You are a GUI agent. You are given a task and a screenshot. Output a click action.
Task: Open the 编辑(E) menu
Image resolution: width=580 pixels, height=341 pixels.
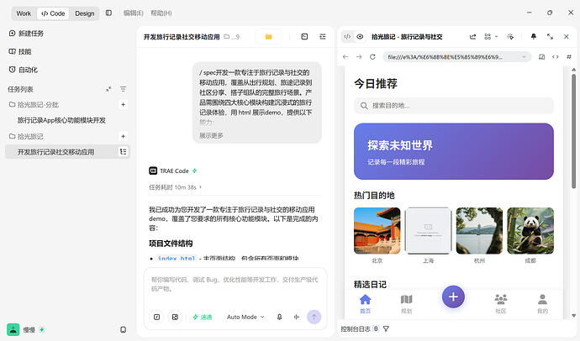133,13
